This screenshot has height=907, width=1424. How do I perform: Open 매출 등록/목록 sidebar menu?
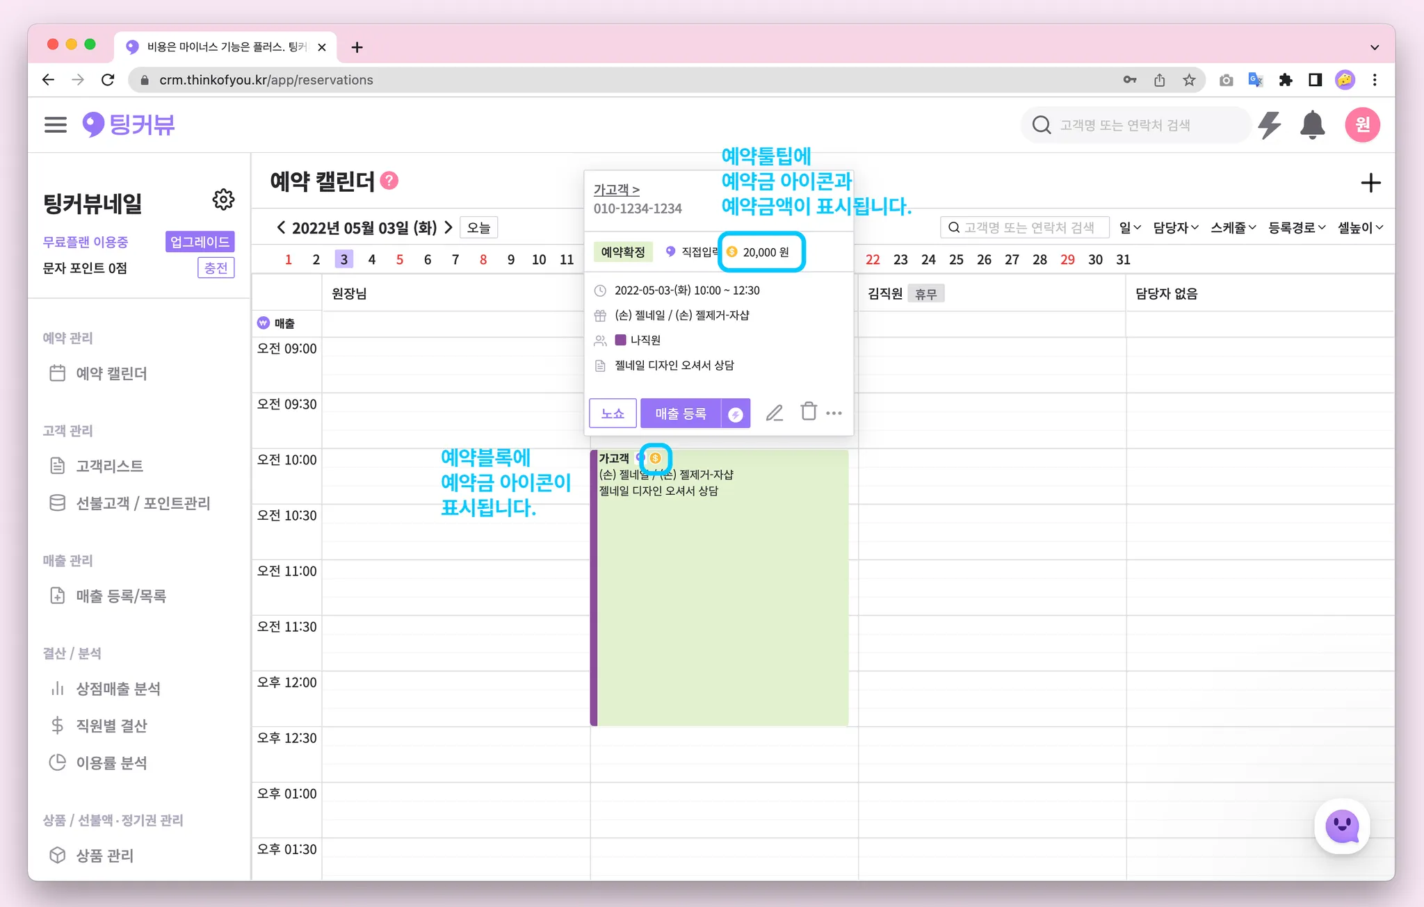pyautogui.click(x=120, y=596)
